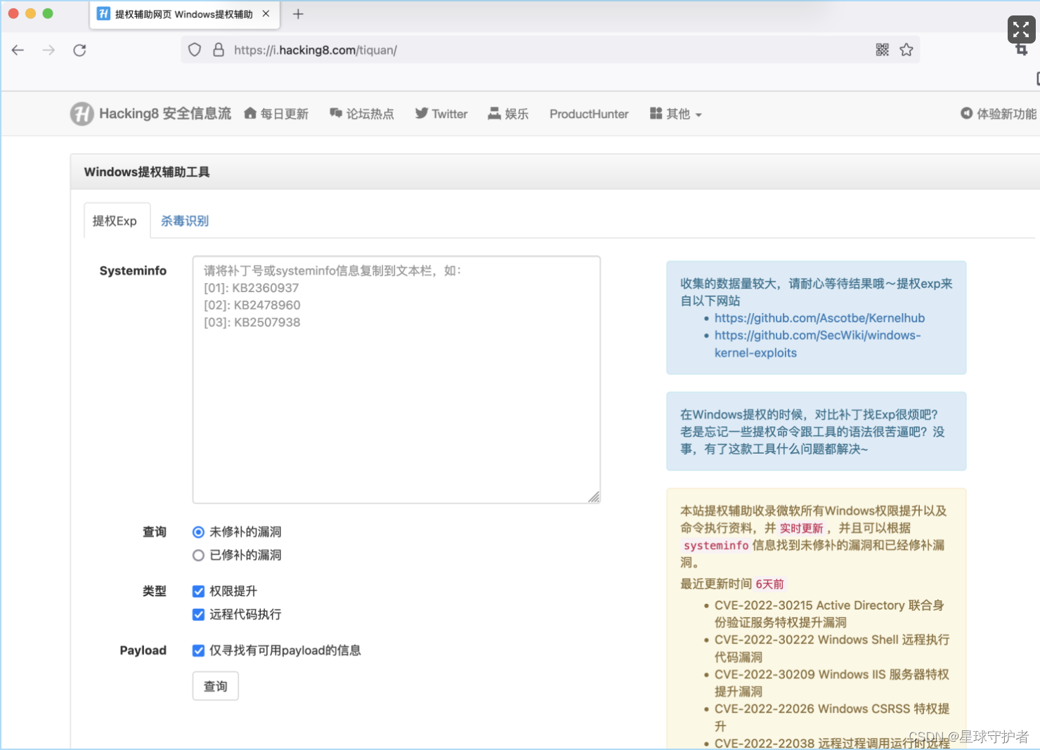1040x750 pixels.
Task: Toggle 仅寻找有可用payload的信息 checkbox
Action: point(198,650)
